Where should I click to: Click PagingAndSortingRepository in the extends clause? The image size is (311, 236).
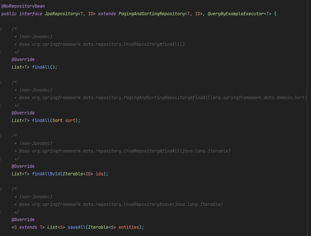(152, 14)
